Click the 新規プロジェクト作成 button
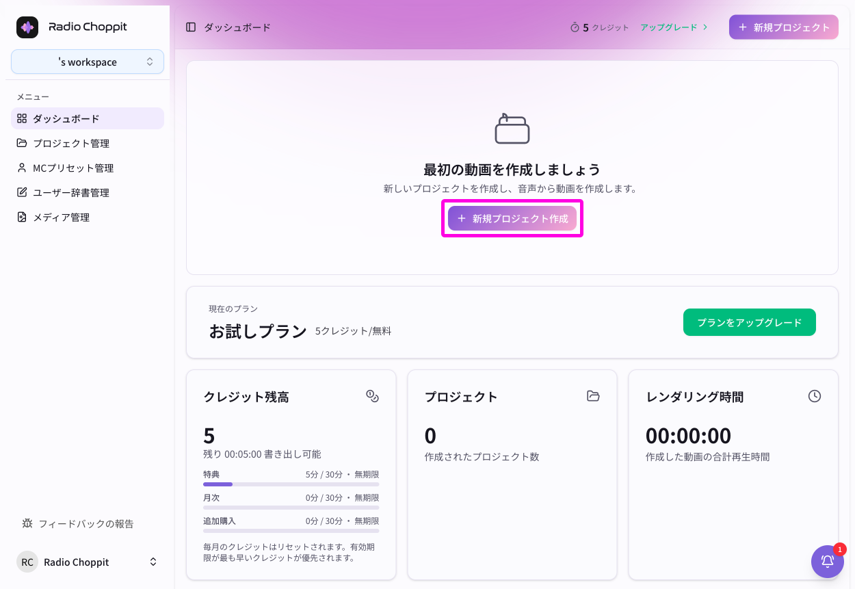The height and width of the screenshot is (589, 855). 512,218
